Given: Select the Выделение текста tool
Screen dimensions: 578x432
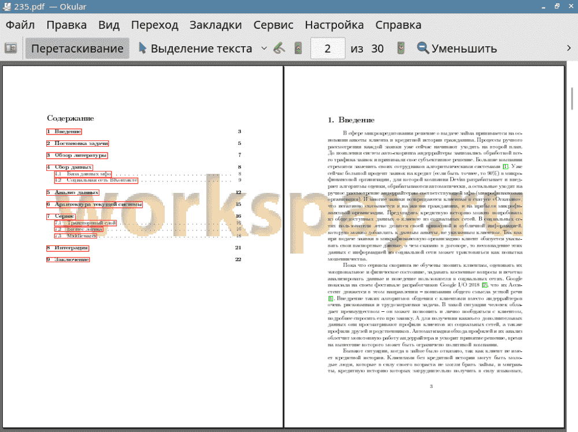Looking at the screenshot, I should click(195, 49).
